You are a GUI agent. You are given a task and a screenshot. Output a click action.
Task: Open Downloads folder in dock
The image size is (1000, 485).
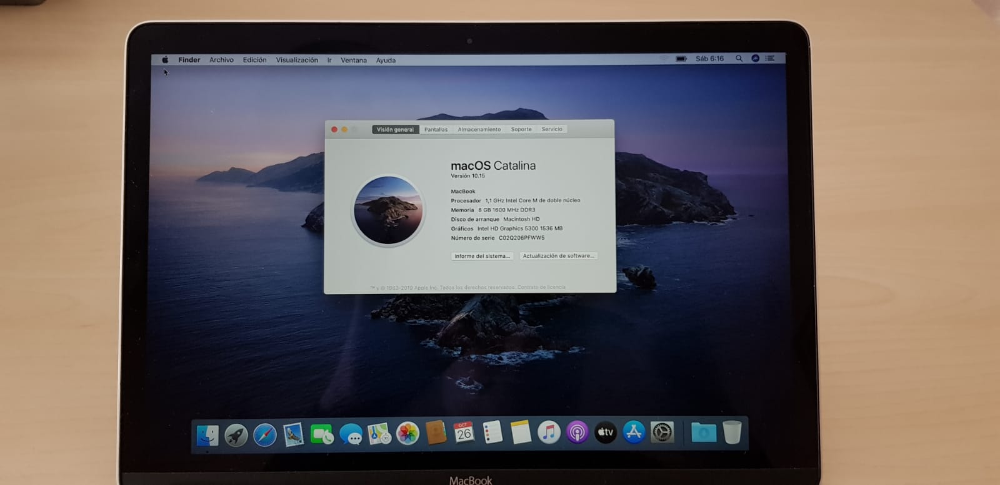point(704,432)
